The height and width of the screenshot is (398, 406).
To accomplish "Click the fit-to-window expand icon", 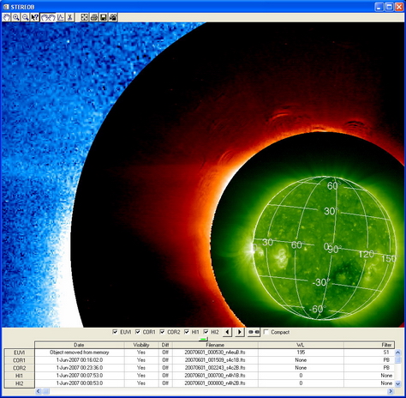I will point(84,17).
